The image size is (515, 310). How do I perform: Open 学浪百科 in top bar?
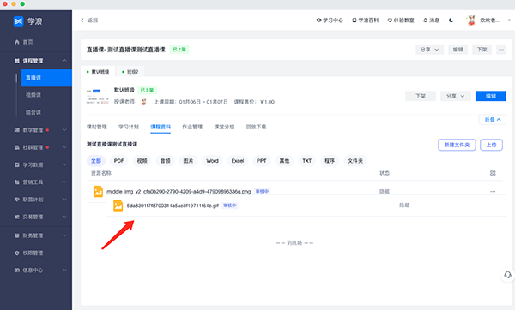(x=366, y=21)
